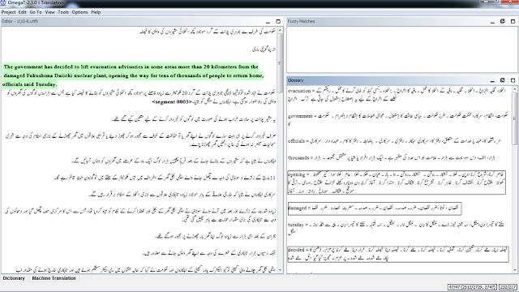Open the Tools menu

tap(63, 12)
